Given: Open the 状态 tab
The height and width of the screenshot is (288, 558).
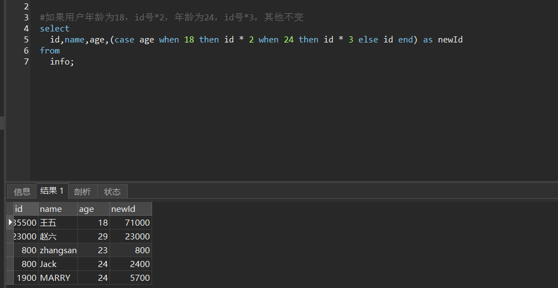Looking at the screenshot, I should click(112, 192).
